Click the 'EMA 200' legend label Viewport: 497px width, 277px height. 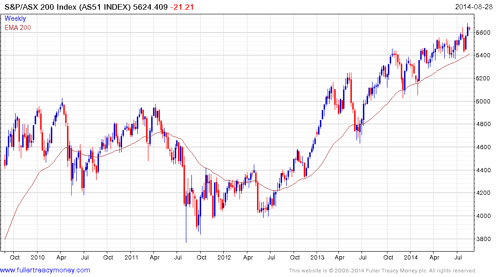18,28
